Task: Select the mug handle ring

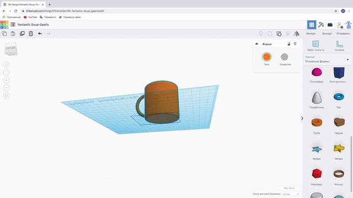Action: [x=140, y=106]
